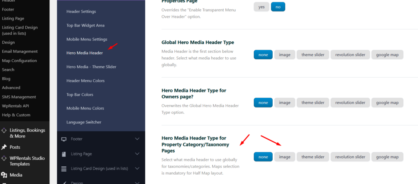Open SMS Management in the sidebar
Viewport: 418px width, 184px height.
pyautogui.click(x=19, y=96)
